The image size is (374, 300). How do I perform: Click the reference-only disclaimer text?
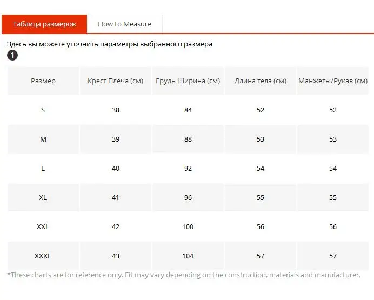coord(184,275)
